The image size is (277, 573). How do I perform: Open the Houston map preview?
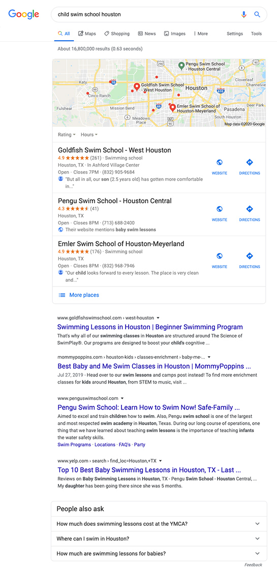click(x=159, y=93)
